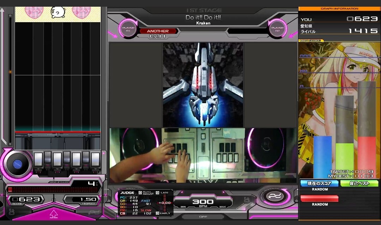381x225 pixels.
Task: Click the AA grade line label
Action: [x=303, y=71]
